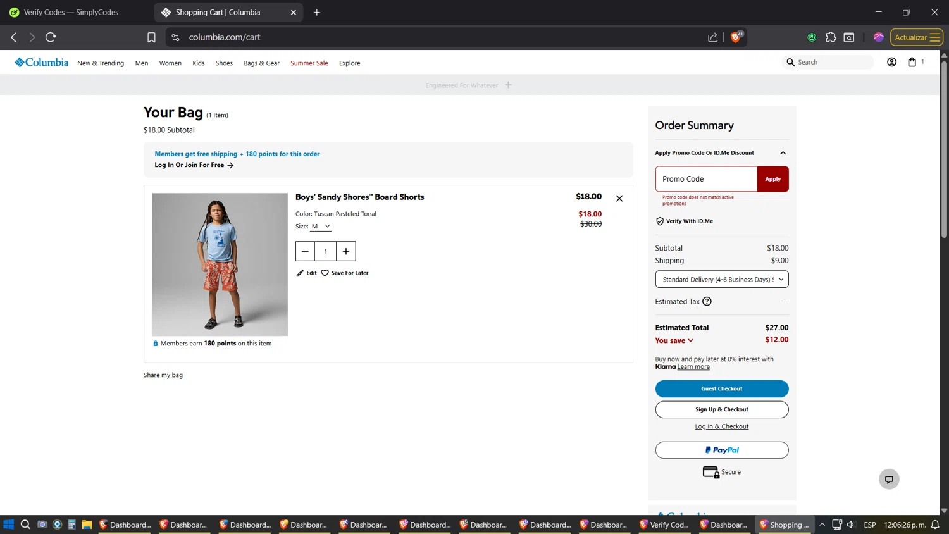Click the Columbia logo
Viewport: 949px width, 534px height.
pyautogui.click(x=42, y=63)
